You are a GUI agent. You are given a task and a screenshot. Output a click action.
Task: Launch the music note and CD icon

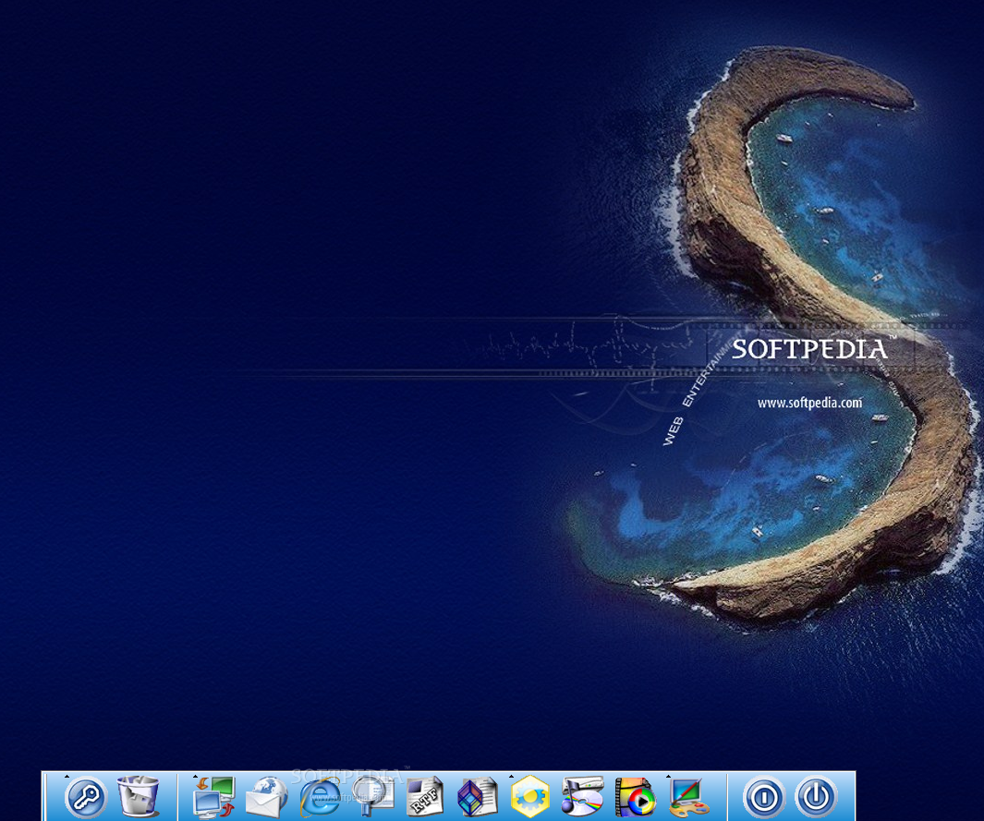click(x=582, y=797)
